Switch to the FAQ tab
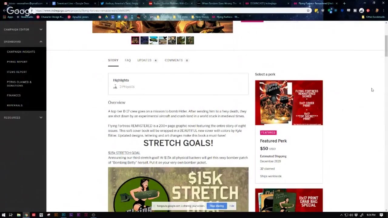The width and height of the screenshot is (388, 218). click(128, 60)
